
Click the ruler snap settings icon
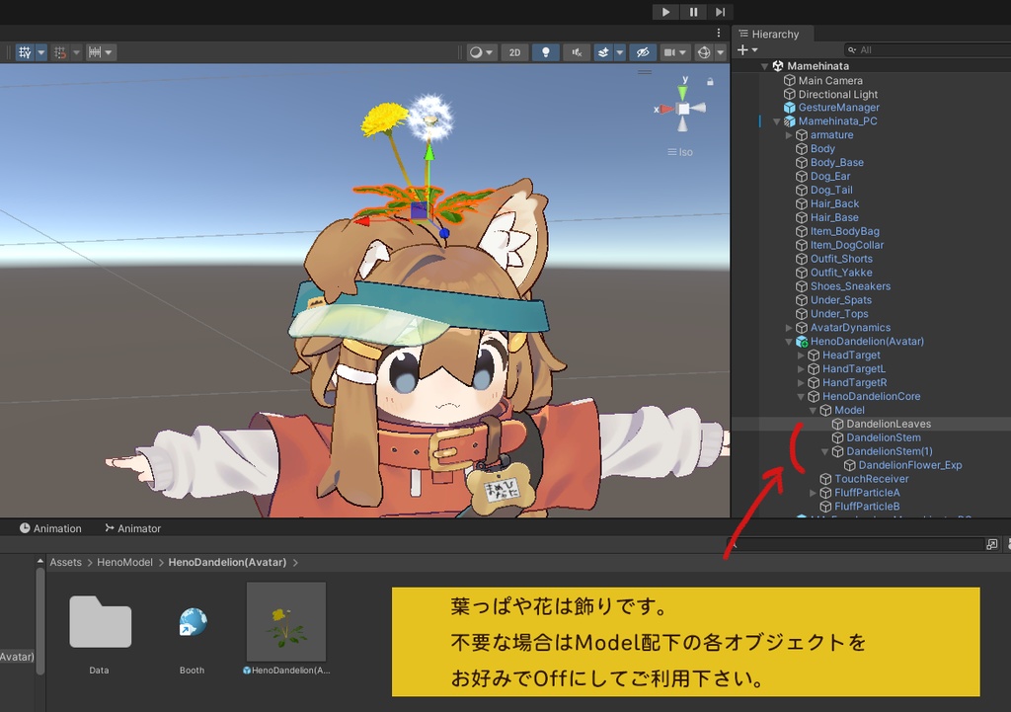pyautogui.click(x=95, y=52)
